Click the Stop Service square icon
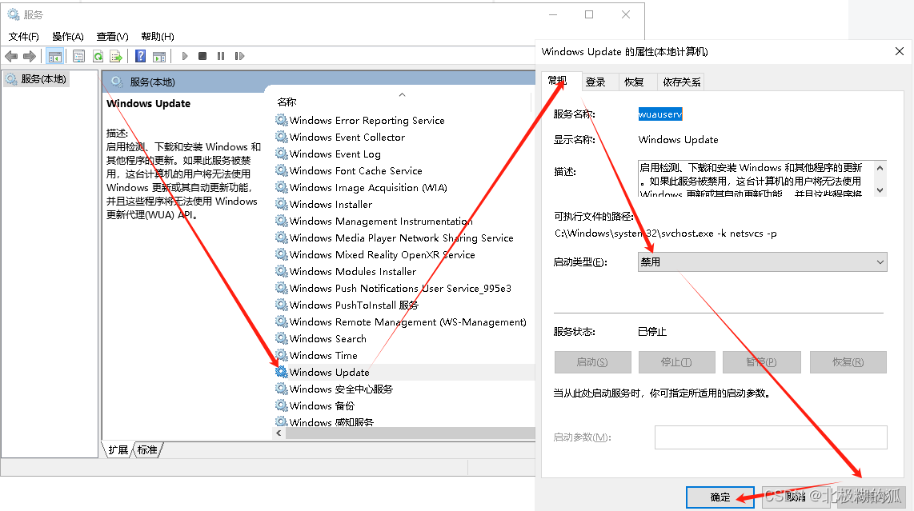The height and width of the screenshot is (511, 914). pyautogui.click(x=202, y=56)
